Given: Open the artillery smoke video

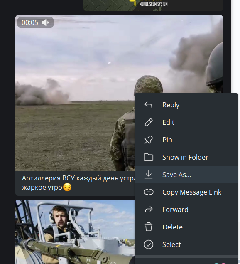Looking at the screenshot, I should point(75,93).
